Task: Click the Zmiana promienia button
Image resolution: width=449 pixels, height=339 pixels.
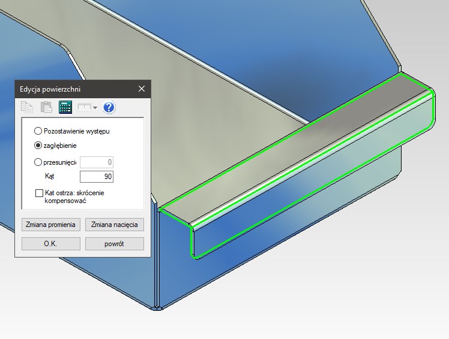Action: tap(51, 225)
